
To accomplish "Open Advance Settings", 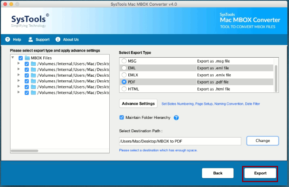I will tap(138, 103).
